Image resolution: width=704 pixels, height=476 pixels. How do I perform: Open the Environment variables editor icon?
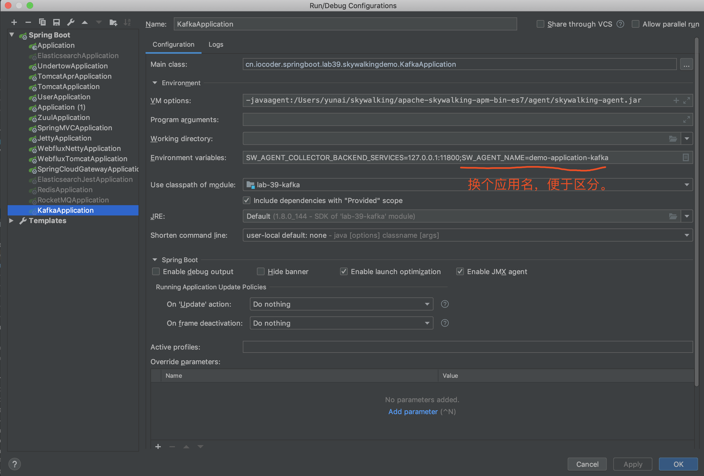[x=686, y=157]
